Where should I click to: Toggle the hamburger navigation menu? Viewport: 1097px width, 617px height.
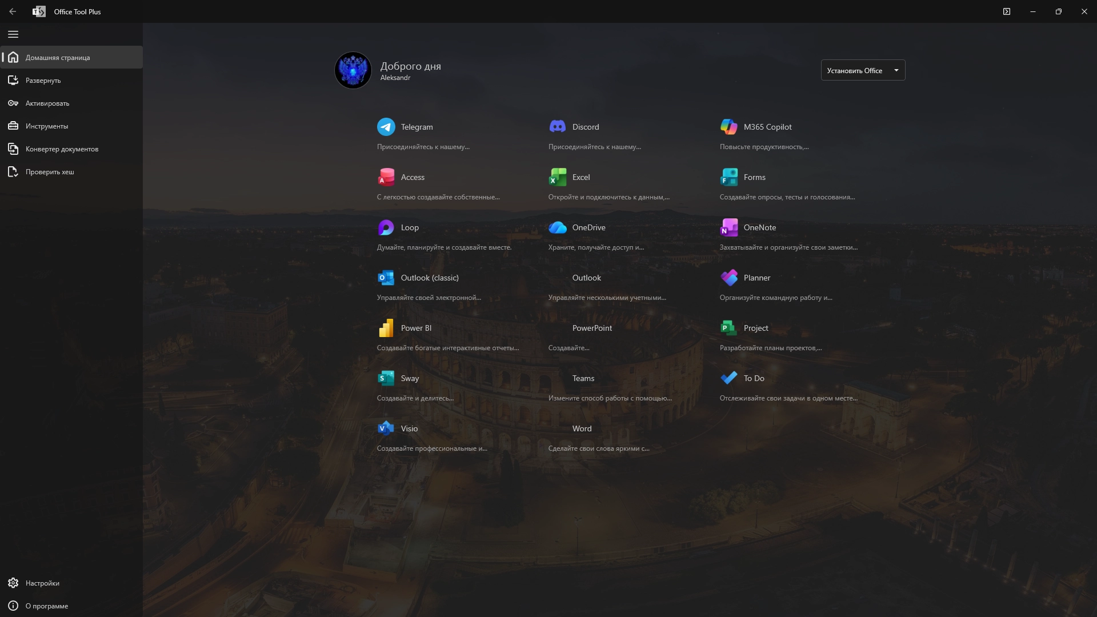pos(13,34)
